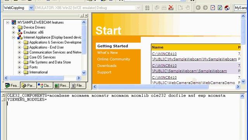The width and height of the screenshot is (248, 140).
Task: Click the start page scroll right arrow
Action: pyautogui.click(x=238, y=87)
